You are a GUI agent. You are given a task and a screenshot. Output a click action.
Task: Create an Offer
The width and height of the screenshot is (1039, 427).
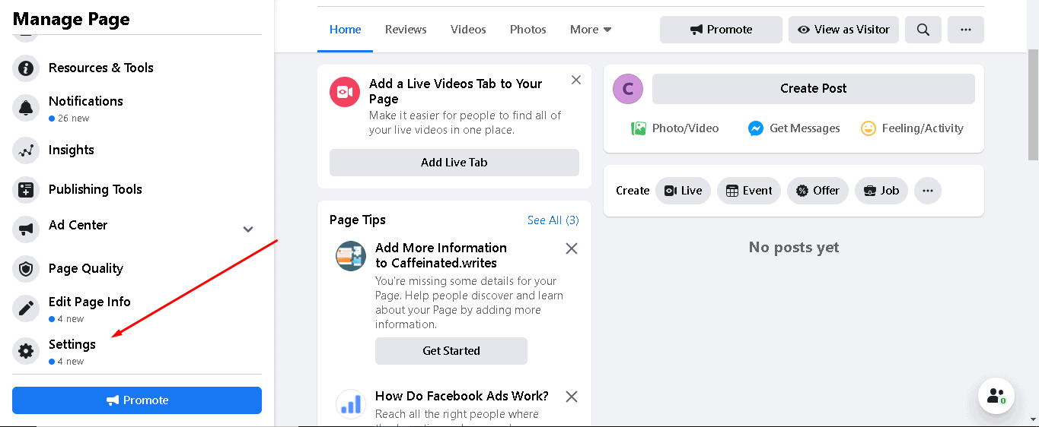coord(817,191)
